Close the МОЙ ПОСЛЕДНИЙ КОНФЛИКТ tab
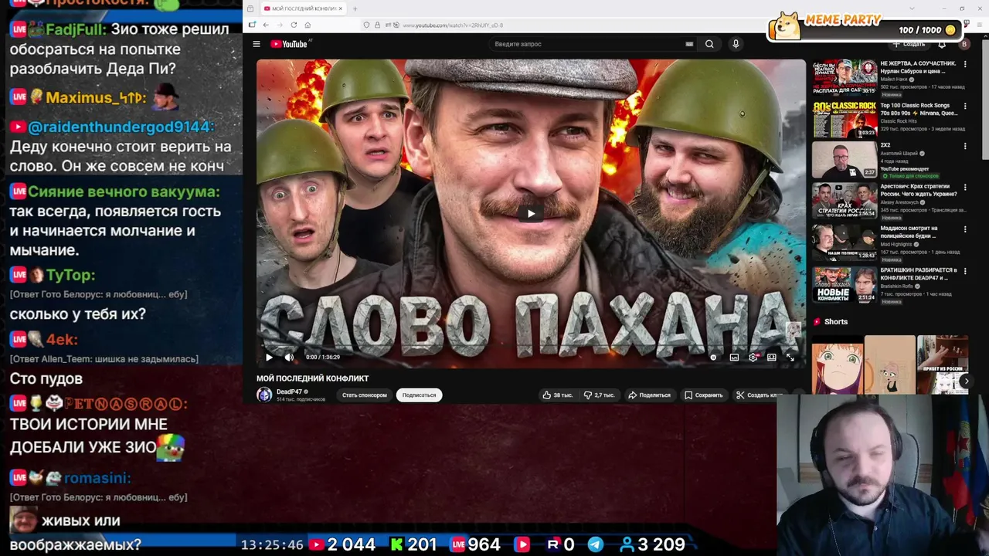Viewport: 989px width, 556px height. (x=340, y=8)
